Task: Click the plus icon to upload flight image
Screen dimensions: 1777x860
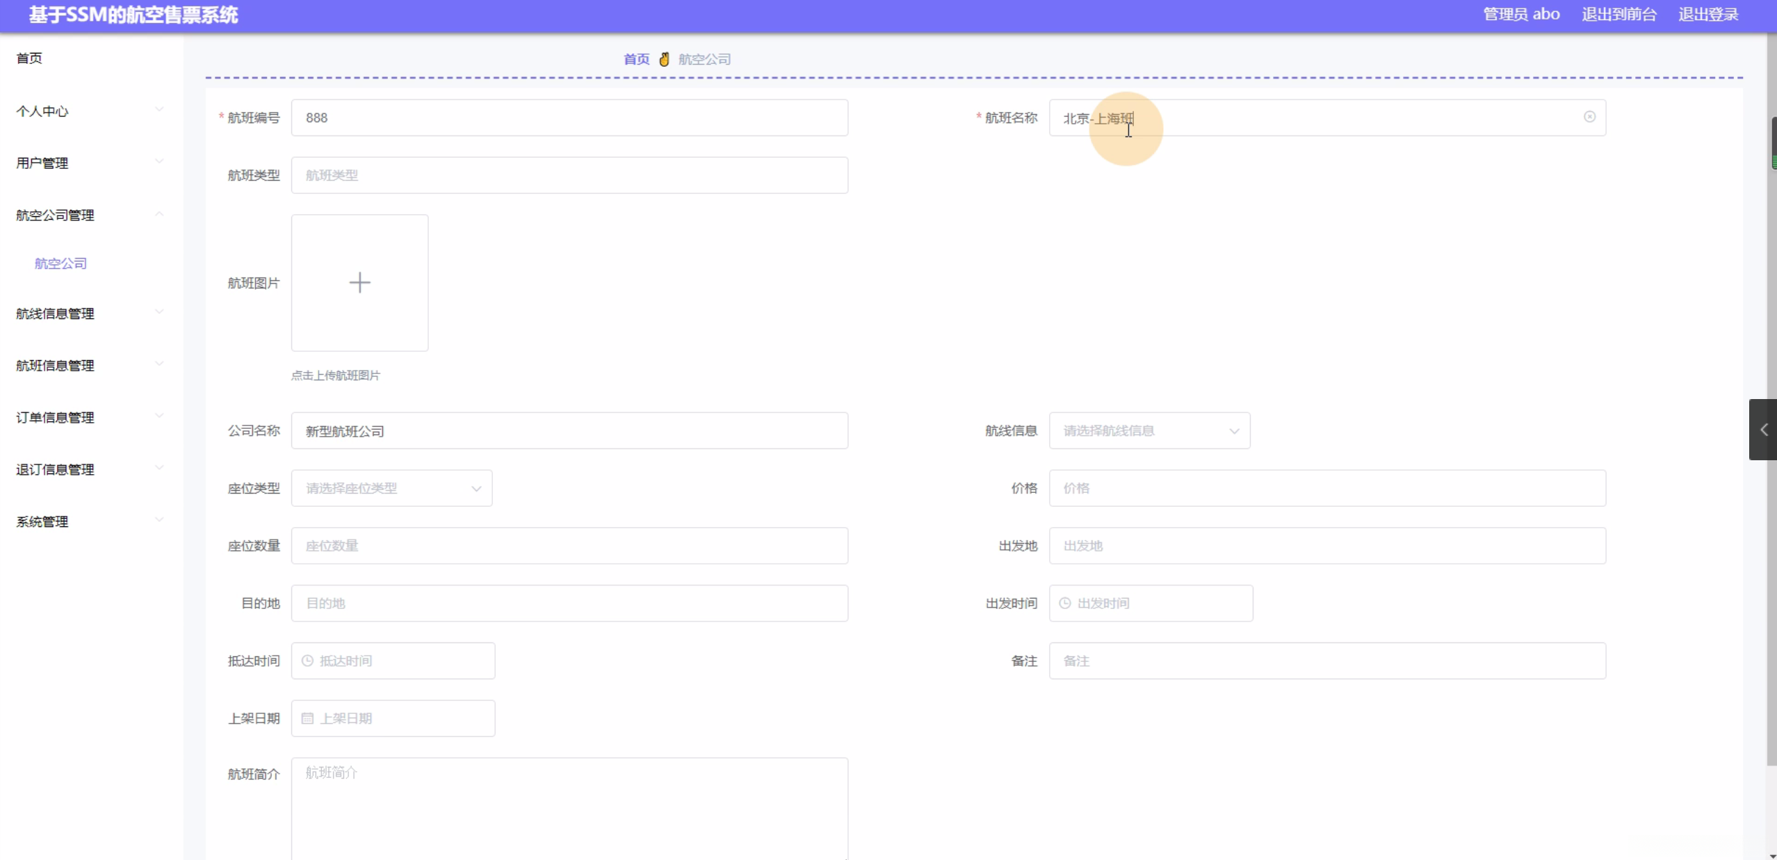Action: (359, 282)
